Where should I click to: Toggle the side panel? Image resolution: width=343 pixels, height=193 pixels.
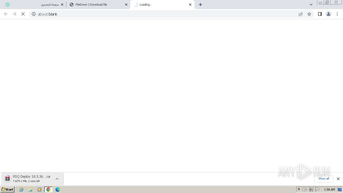320,14
